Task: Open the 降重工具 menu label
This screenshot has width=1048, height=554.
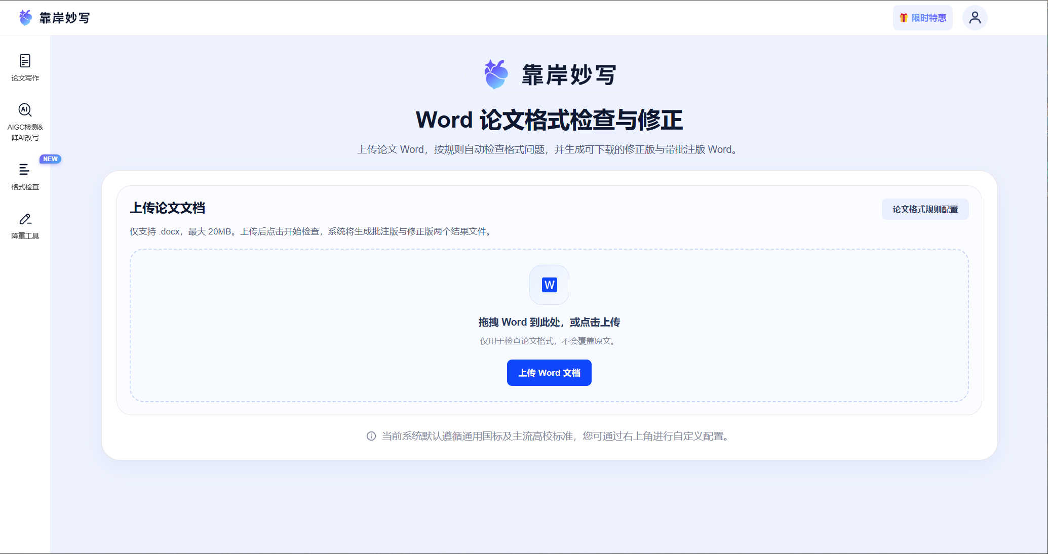Action: [x=25, y=236]
